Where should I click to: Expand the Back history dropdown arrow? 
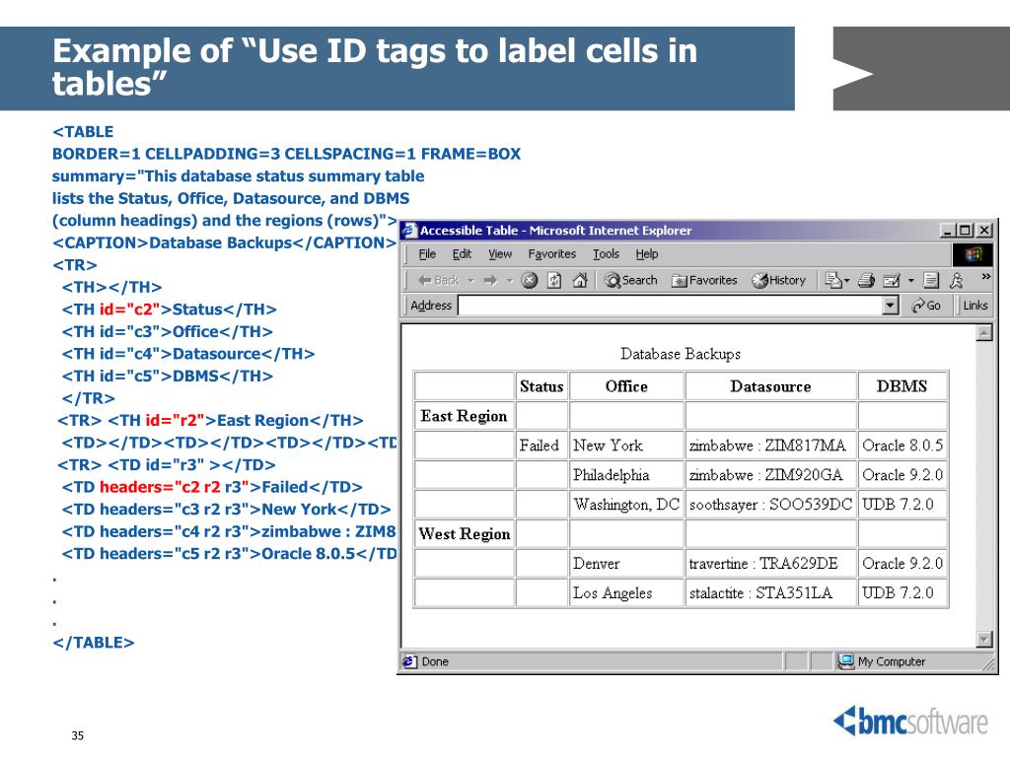(x=471, y=281)
